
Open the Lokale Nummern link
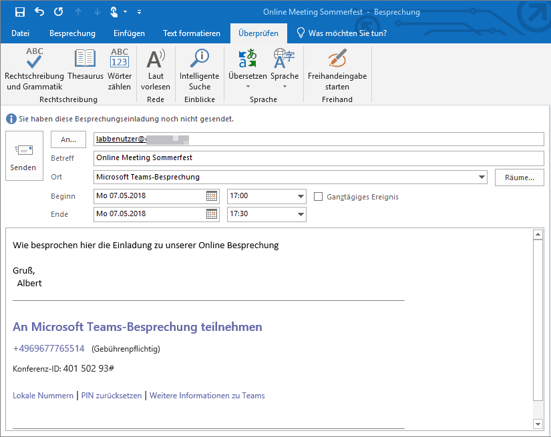click(x=43, y=396)
